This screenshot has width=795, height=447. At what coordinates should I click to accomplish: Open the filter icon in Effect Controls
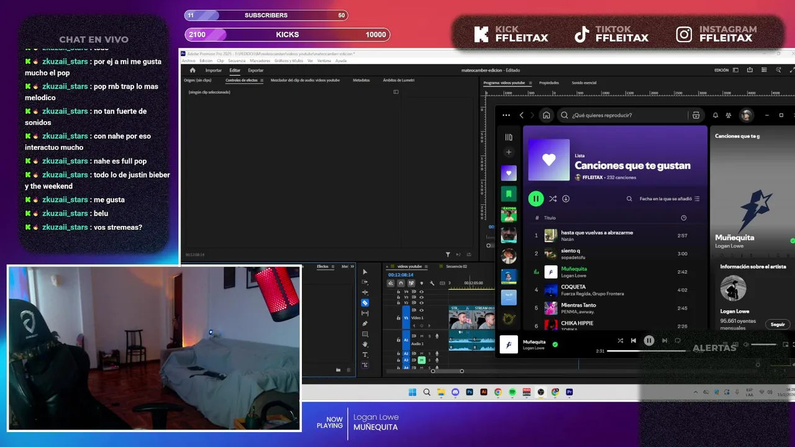pyautogui.click(x=448, y=255)
